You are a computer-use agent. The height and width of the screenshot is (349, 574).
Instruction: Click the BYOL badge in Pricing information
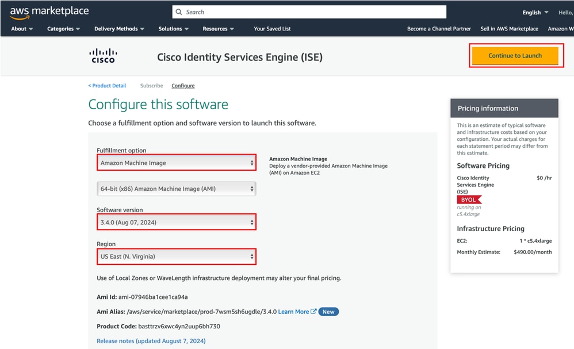(469, 200)
